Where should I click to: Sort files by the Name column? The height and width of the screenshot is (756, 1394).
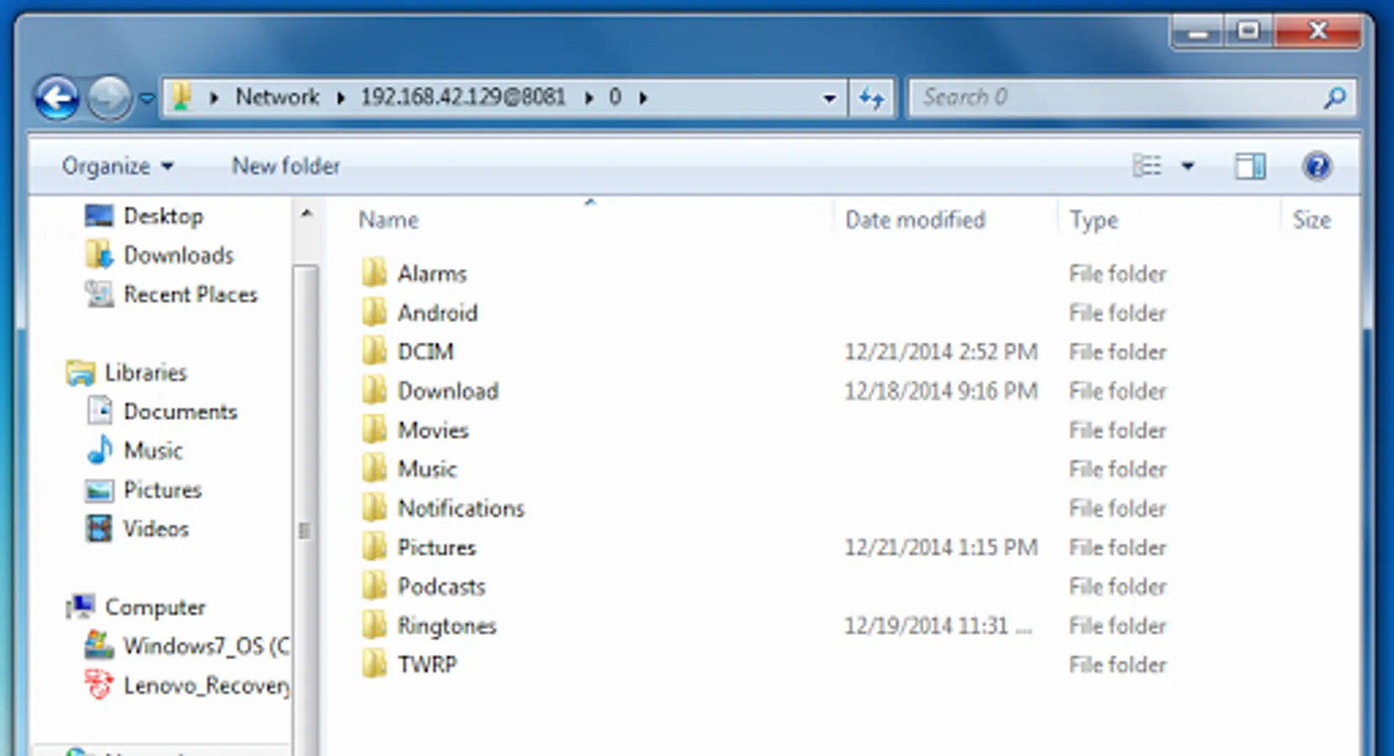point(388,220)
